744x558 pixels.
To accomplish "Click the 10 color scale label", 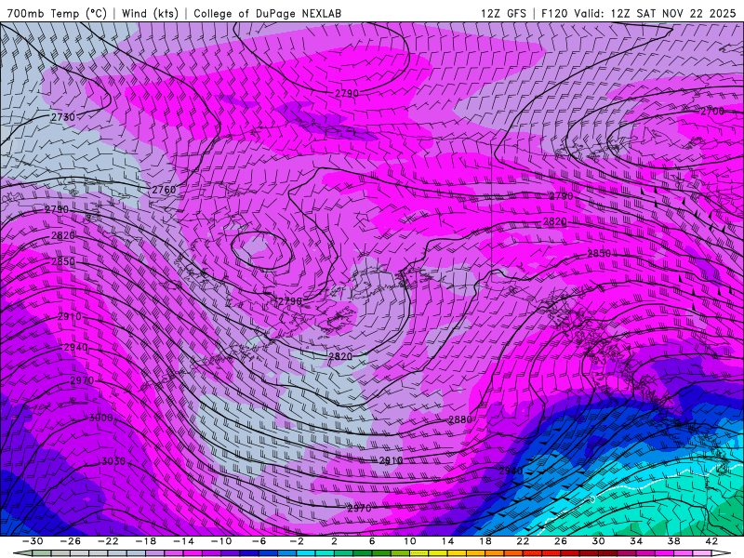I will (410, 541).
